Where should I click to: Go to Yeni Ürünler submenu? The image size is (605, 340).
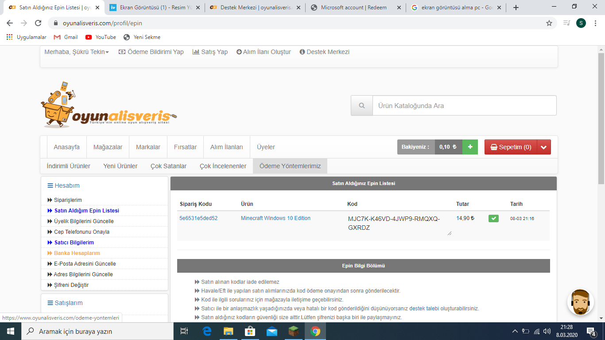(120, 166)
